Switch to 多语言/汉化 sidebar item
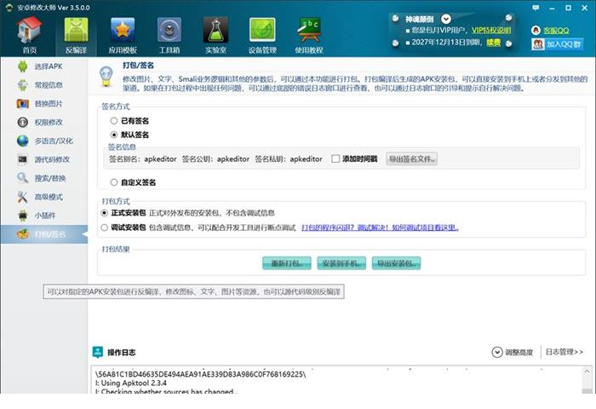Screen dimensions: 596x409 (53, 141)
